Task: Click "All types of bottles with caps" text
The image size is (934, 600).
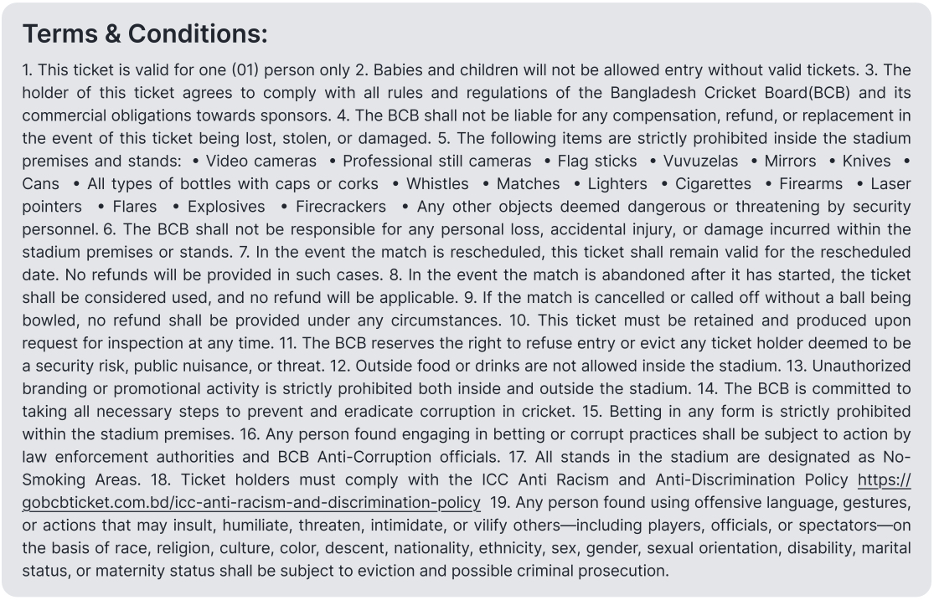Action: 221,183
